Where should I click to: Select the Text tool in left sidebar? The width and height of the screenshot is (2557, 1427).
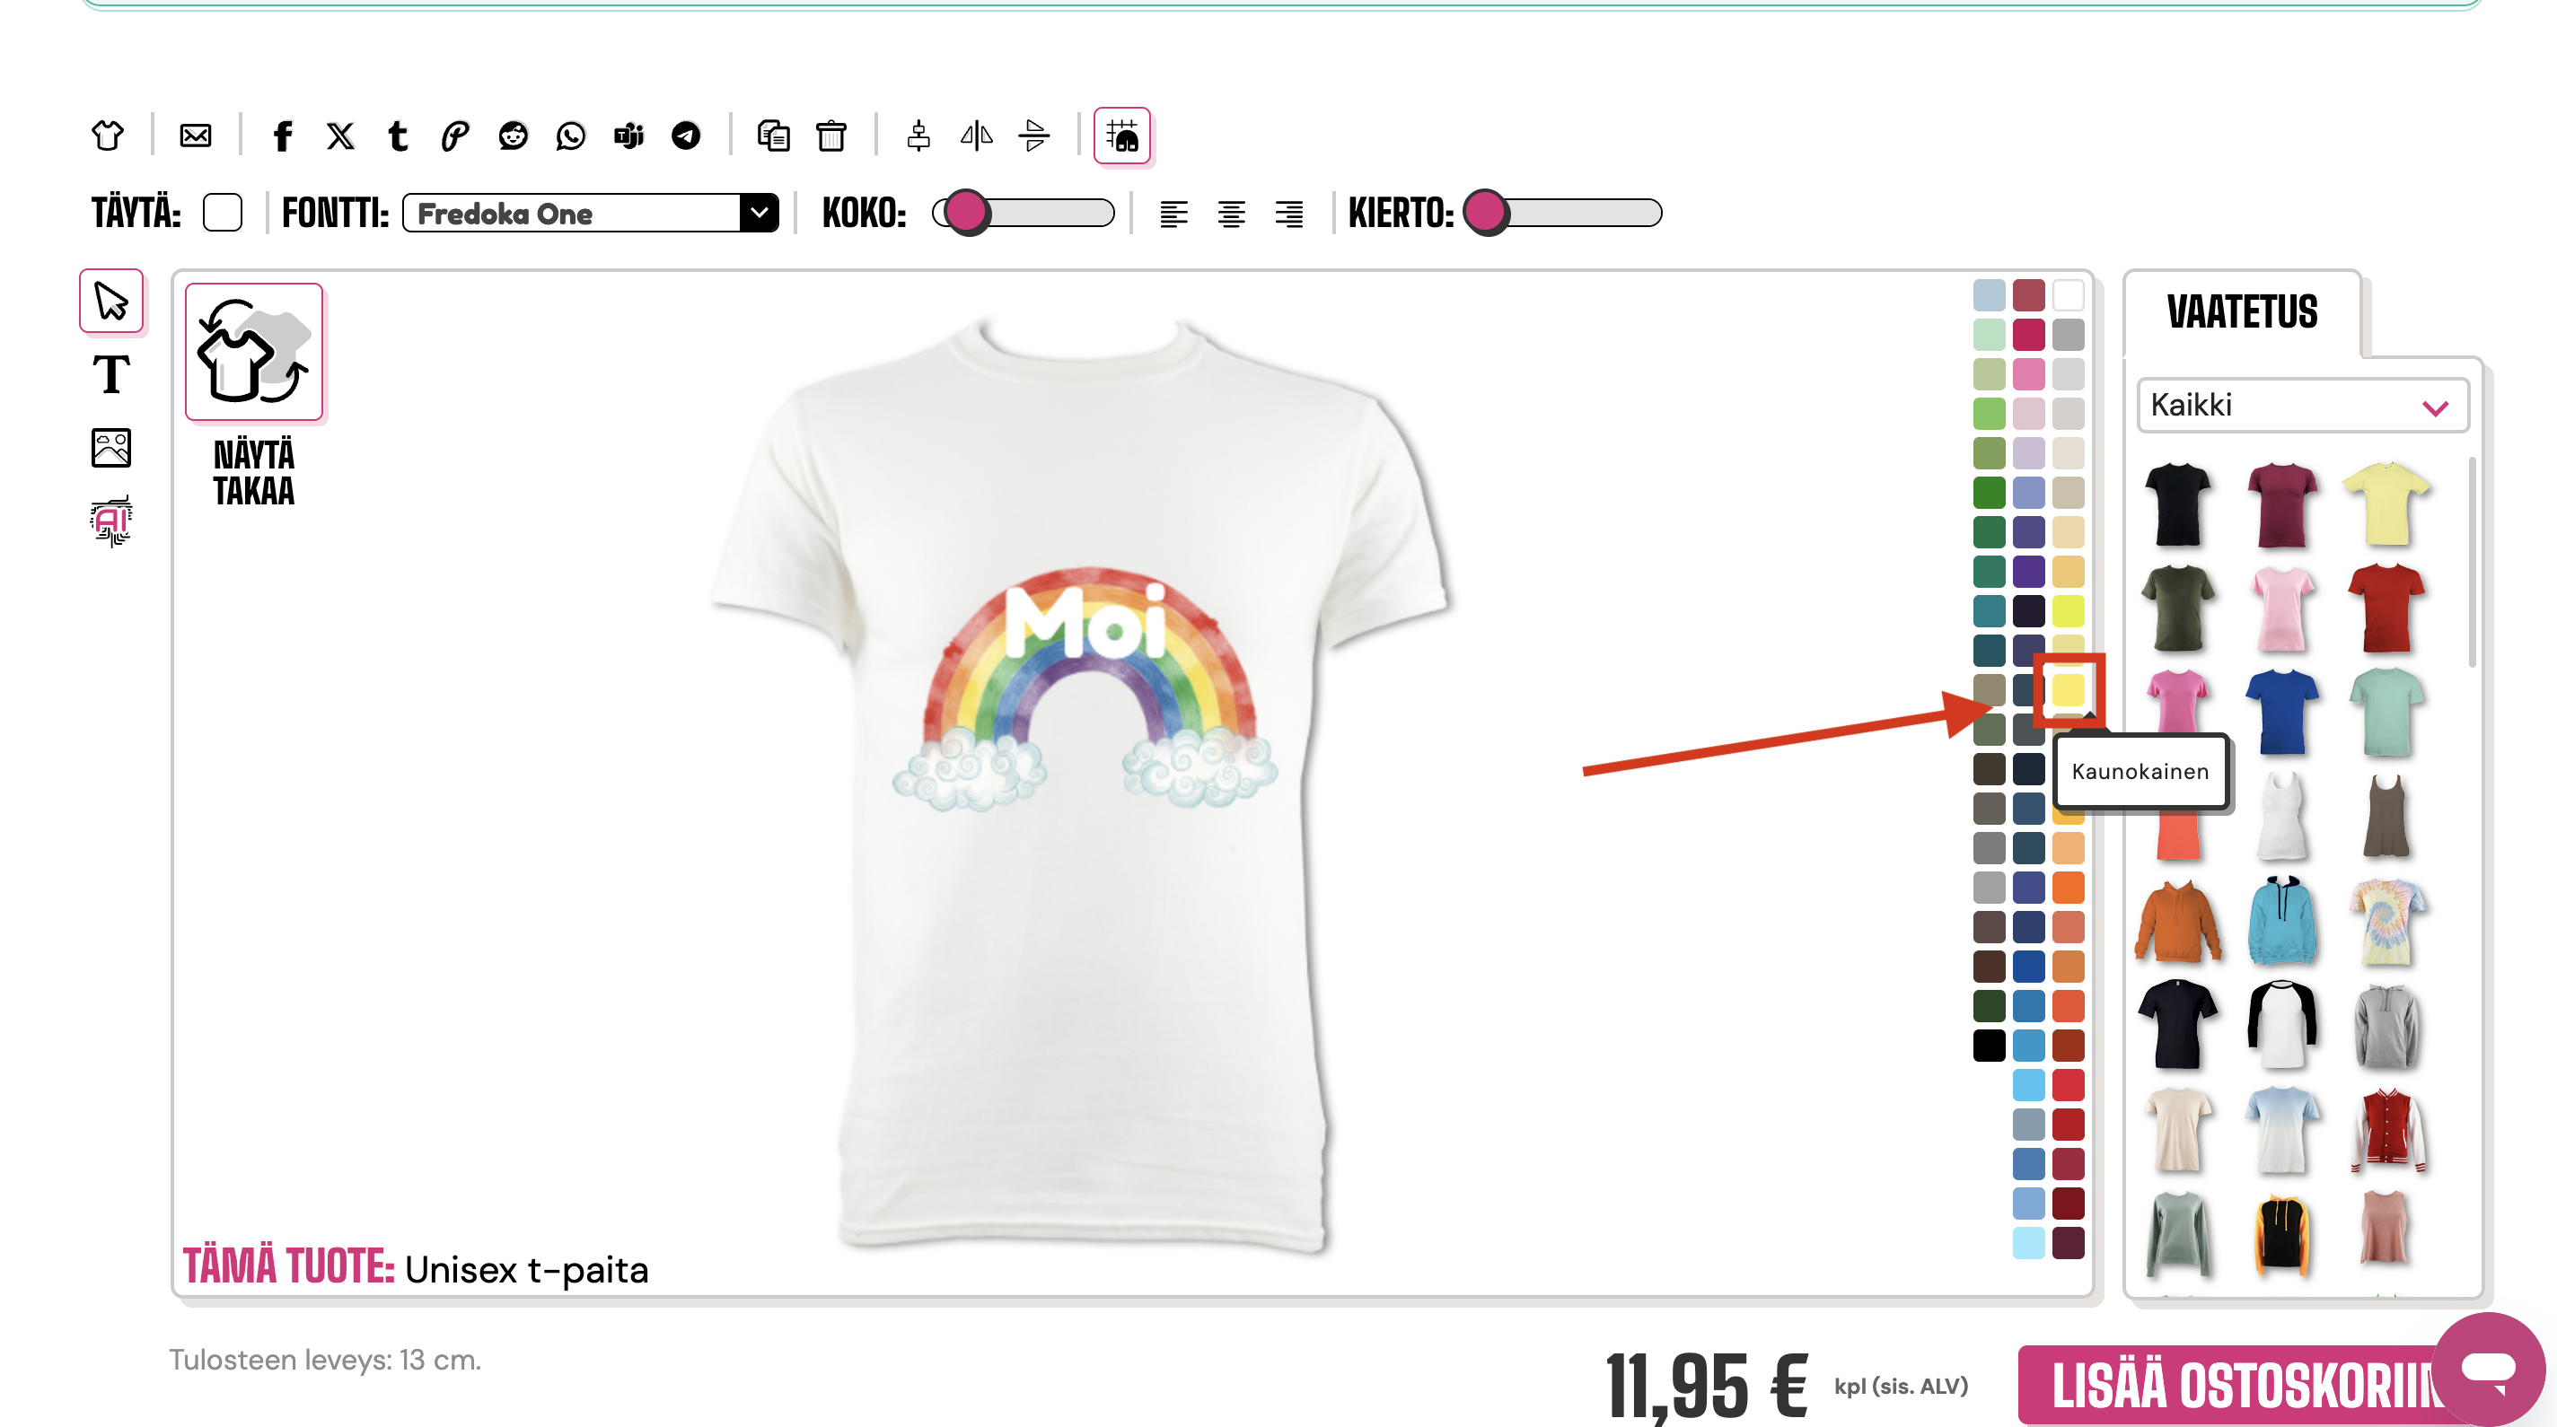pyautogui.click(x=111, y=374)
